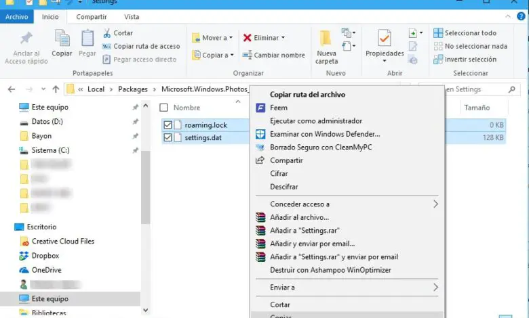Image resolution: width=529 pixels, height=318 pixels.
Task: Click the red Eliminar X icon
Action: 248,38
